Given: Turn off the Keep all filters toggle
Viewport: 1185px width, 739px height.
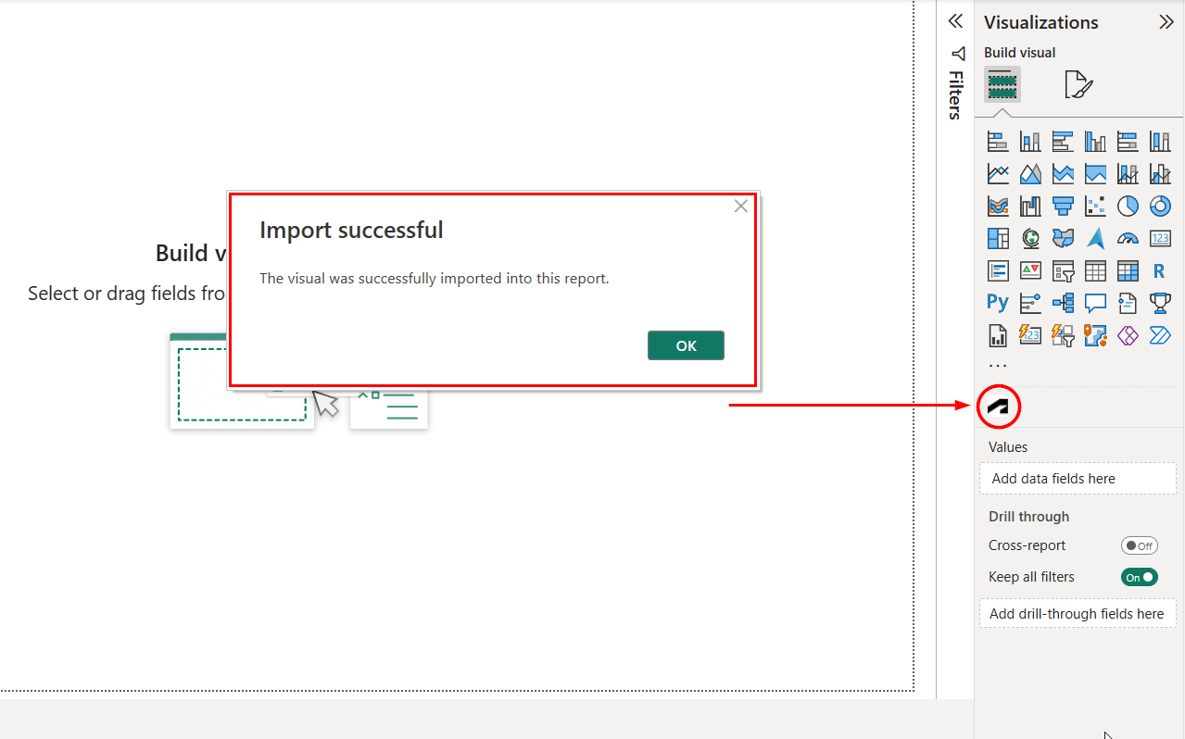Looking at the screenshot, I should click(1139, 577).
